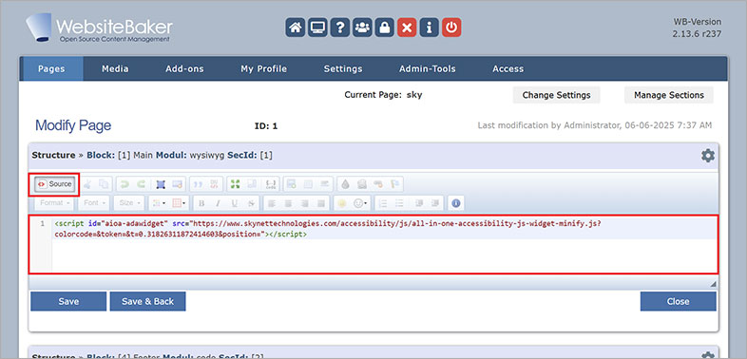The image size is (747, 359).
Task: Open the red grid dropdown
Action: (x=180, y=203)
